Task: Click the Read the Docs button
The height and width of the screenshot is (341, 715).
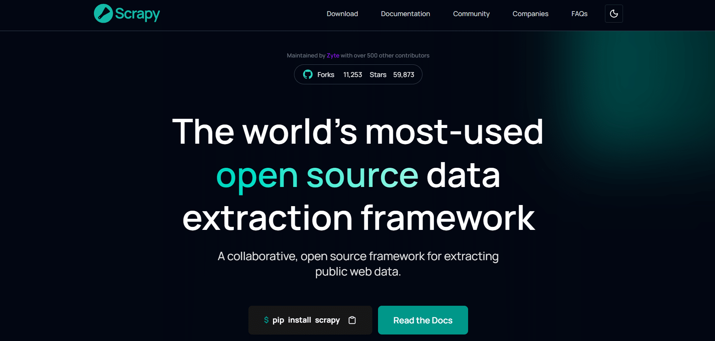Action: pyautogui.click(x=423, y=320)
